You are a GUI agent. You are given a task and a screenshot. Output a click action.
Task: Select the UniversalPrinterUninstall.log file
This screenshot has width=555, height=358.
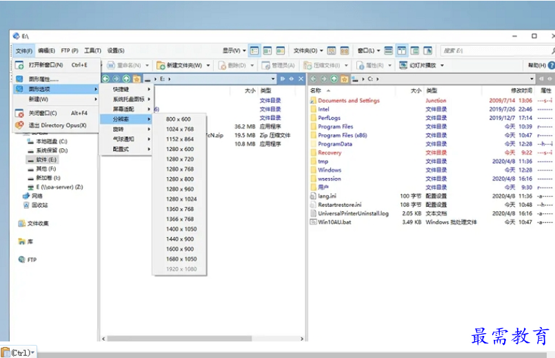(x=353, y=214)
